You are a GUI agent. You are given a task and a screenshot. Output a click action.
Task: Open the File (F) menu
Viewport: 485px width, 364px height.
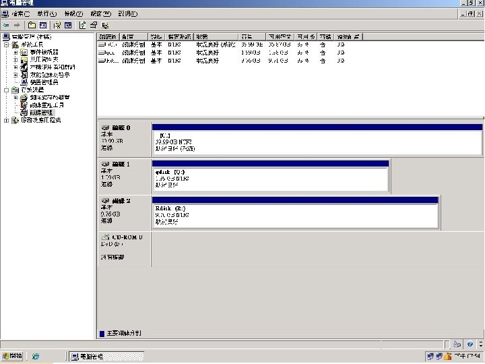[21, 13]
